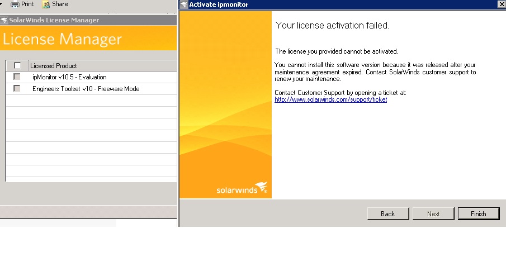
Task: Click the 'Your license activation failed.' heading
Action: tap(332, 26)
